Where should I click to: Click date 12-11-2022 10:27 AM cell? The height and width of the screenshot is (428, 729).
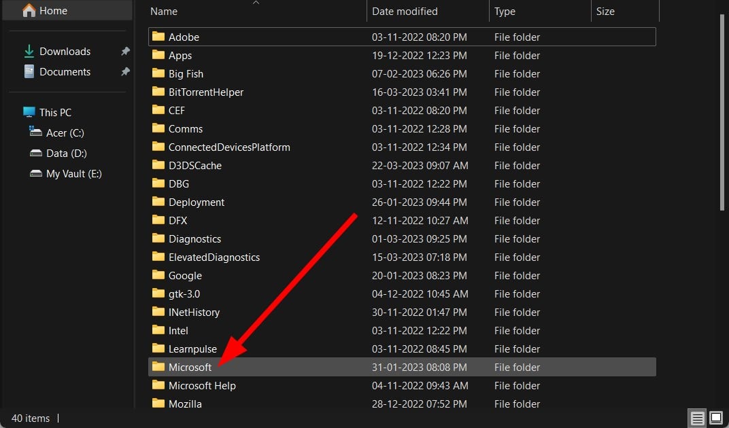(x=420, y=221)
